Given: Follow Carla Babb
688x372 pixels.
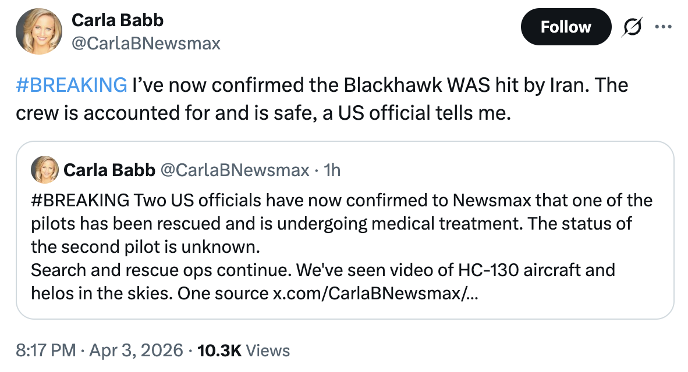Looking at the screenshot, I should coord(565,27).
